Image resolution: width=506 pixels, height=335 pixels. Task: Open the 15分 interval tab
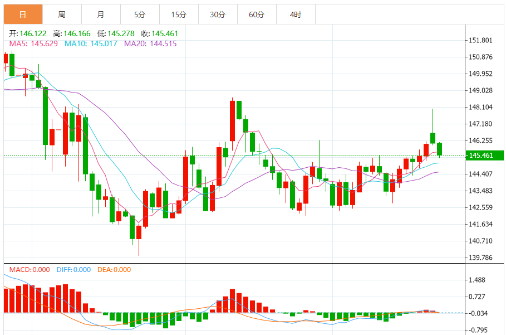point(179,14)
